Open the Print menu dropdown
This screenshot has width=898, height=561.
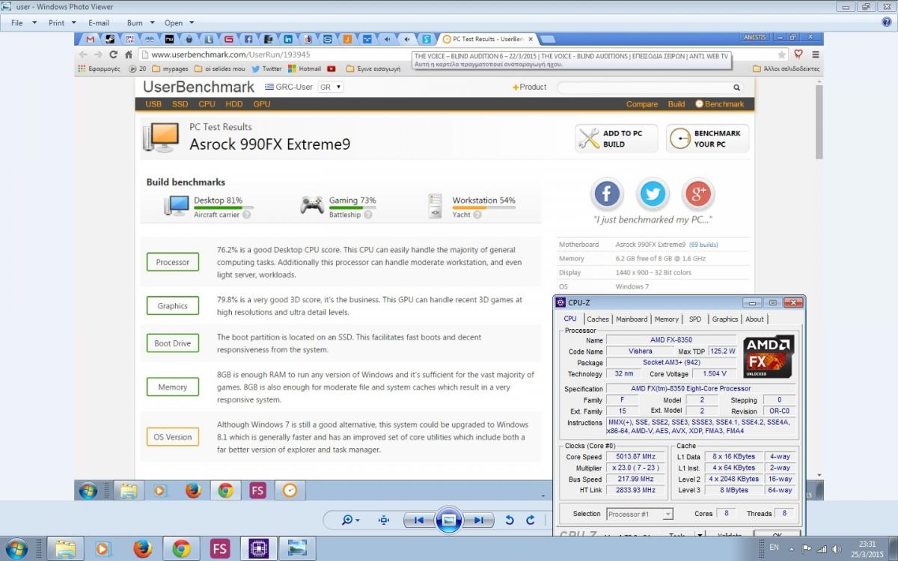coord(61,23)
